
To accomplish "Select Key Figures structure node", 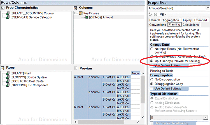I will coord(91,13).
